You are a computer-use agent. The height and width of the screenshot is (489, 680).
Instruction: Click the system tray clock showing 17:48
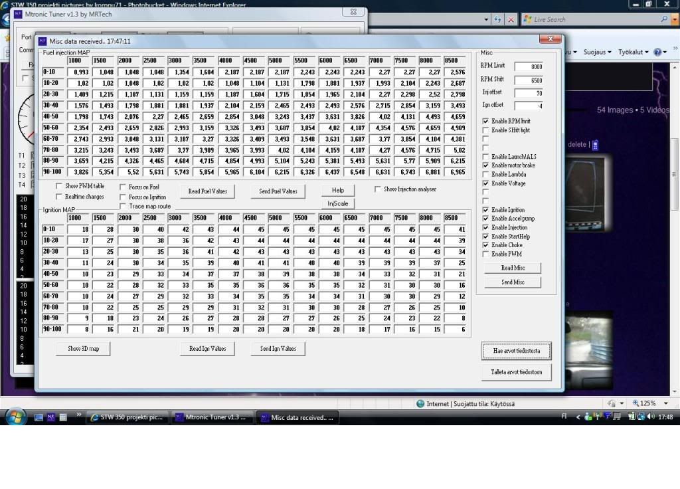tap(665, 417)
